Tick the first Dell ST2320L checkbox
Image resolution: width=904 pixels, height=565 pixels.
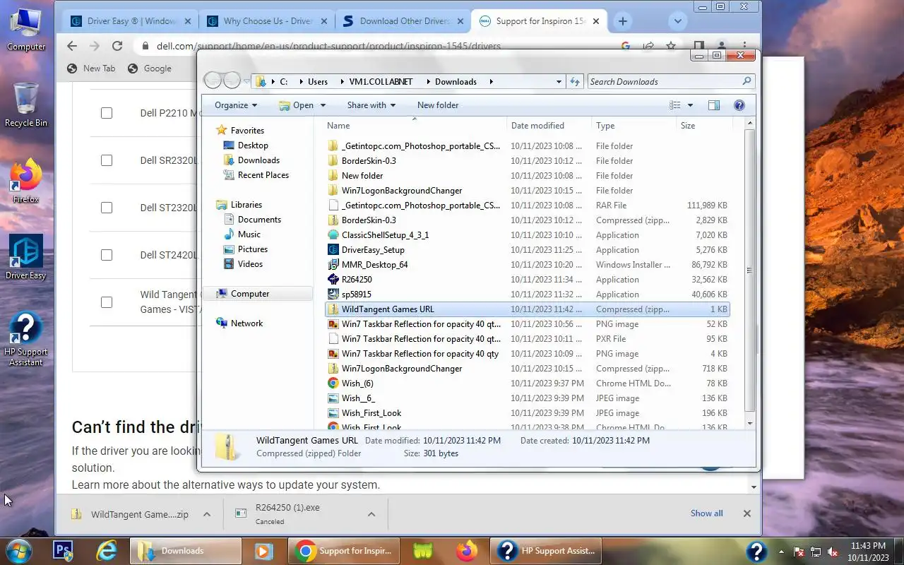(107, 208)
